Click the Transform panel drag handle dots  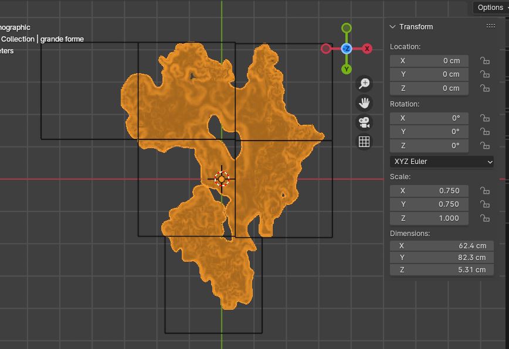click(491, 26)
